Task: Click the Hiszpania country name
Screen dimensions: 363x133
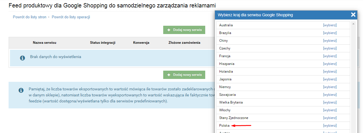Action: click(227, 64)
